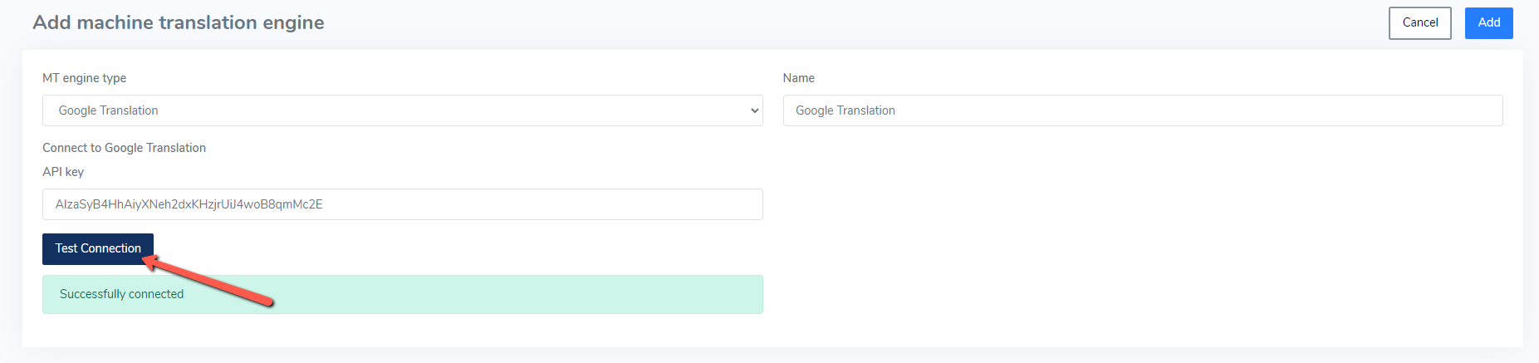The image size is (1539, 363).
Task: Click the Name field label
Action: (x=798, y=78)
